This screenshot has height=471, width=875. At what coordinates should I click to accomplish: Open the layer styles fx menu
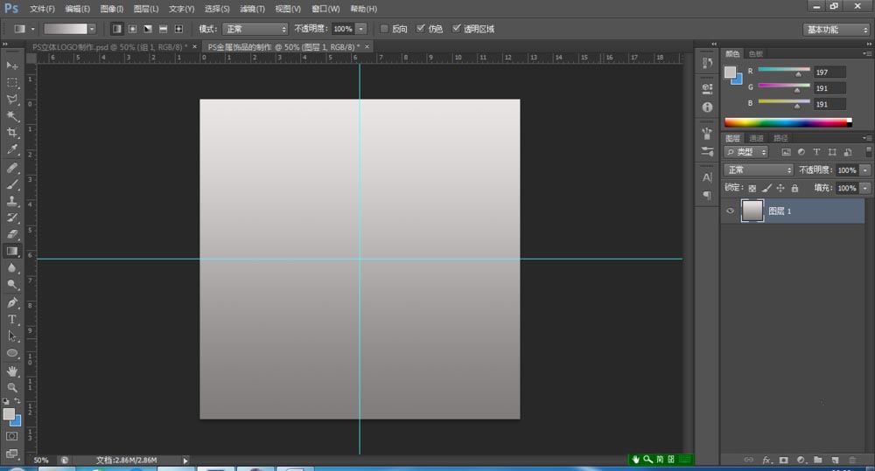coord(766,460)
